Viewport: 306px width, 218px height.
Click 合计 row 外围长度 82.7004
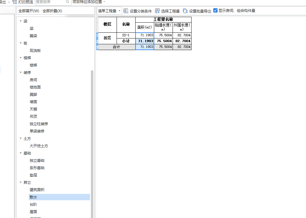click(x=182, y=47)
